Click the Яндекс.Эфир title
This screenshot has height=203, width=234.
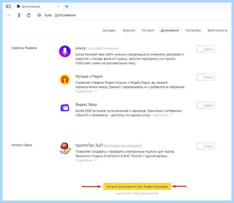(x=86, y=105)
